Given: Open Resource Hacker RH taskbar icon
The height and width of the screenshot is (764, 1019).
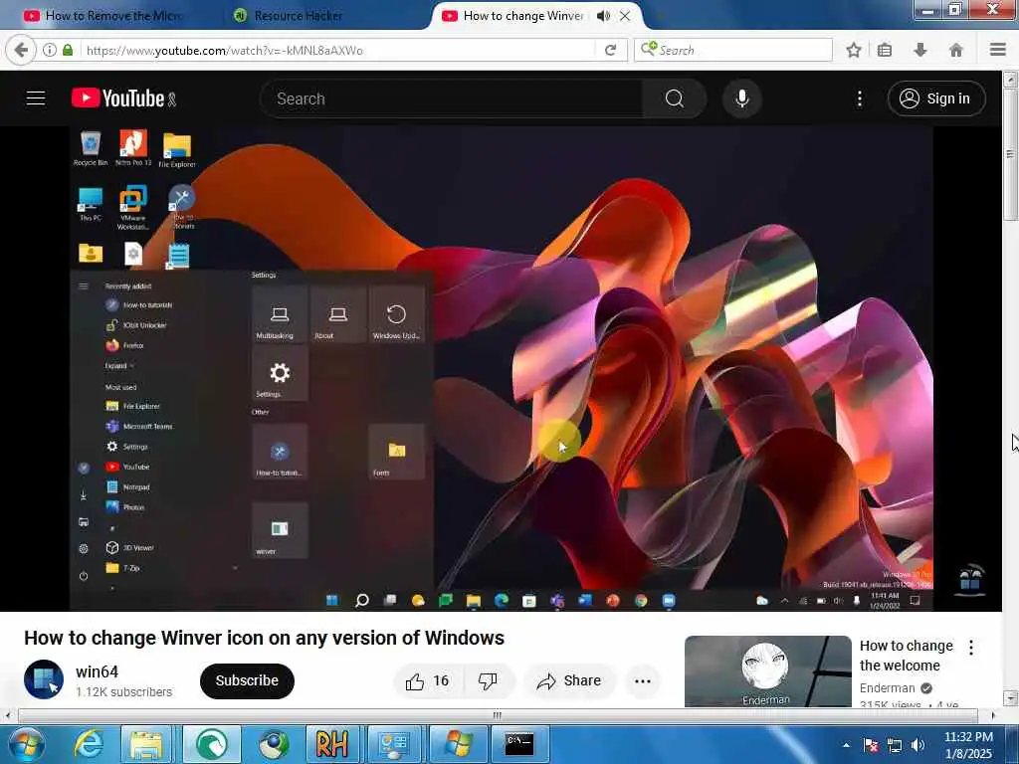Looking at the screenshot, I should [x=332, y=744].
